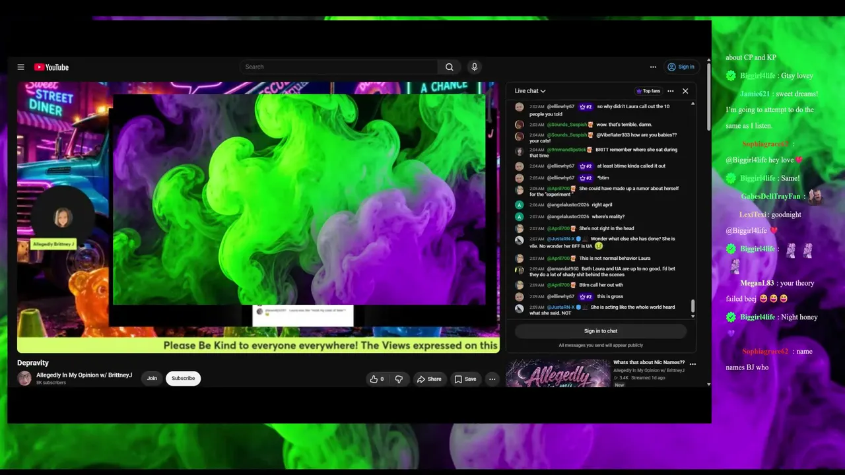Image resolution: width=845 pixels, height=475 pixels.
Task: Open the live chat three-dot options
Action: [671, 91]
